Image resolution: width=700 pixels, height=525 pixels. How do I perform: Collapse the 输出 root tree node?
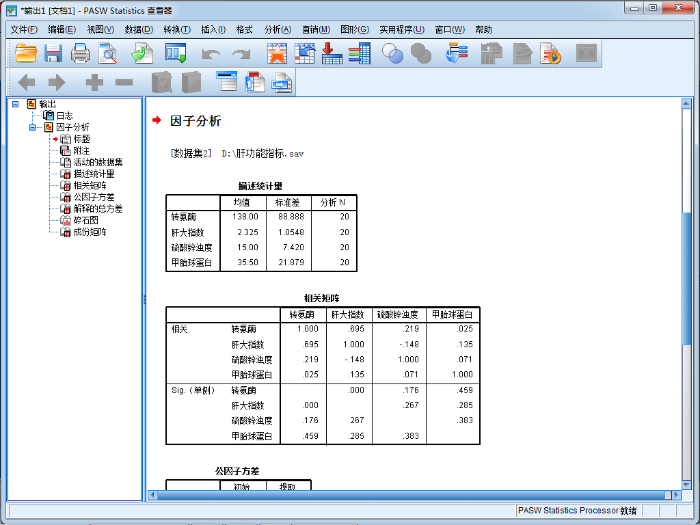[16, 104]
